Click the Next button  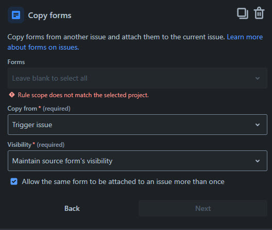203,208
